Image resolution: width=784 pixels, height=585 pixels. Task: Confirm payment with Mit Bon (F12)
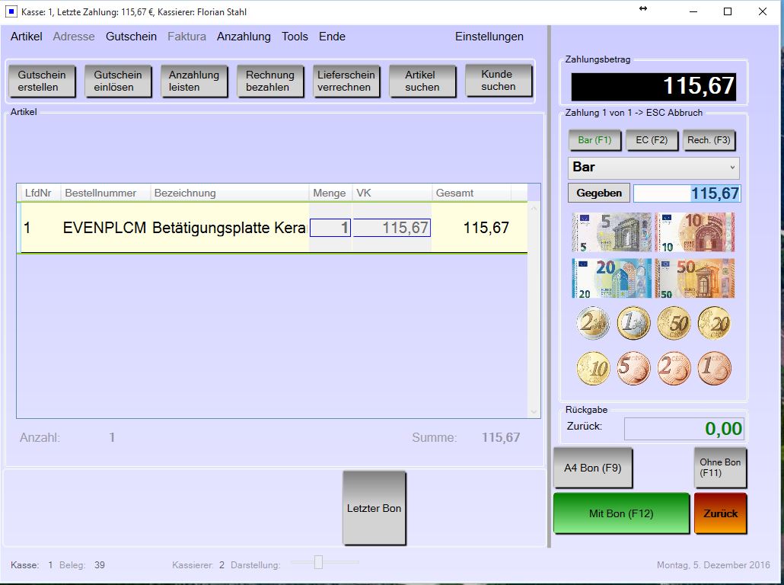point(621,513)
